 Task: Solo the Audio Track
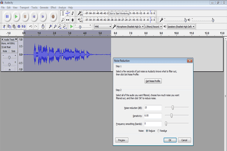(13, 51)
